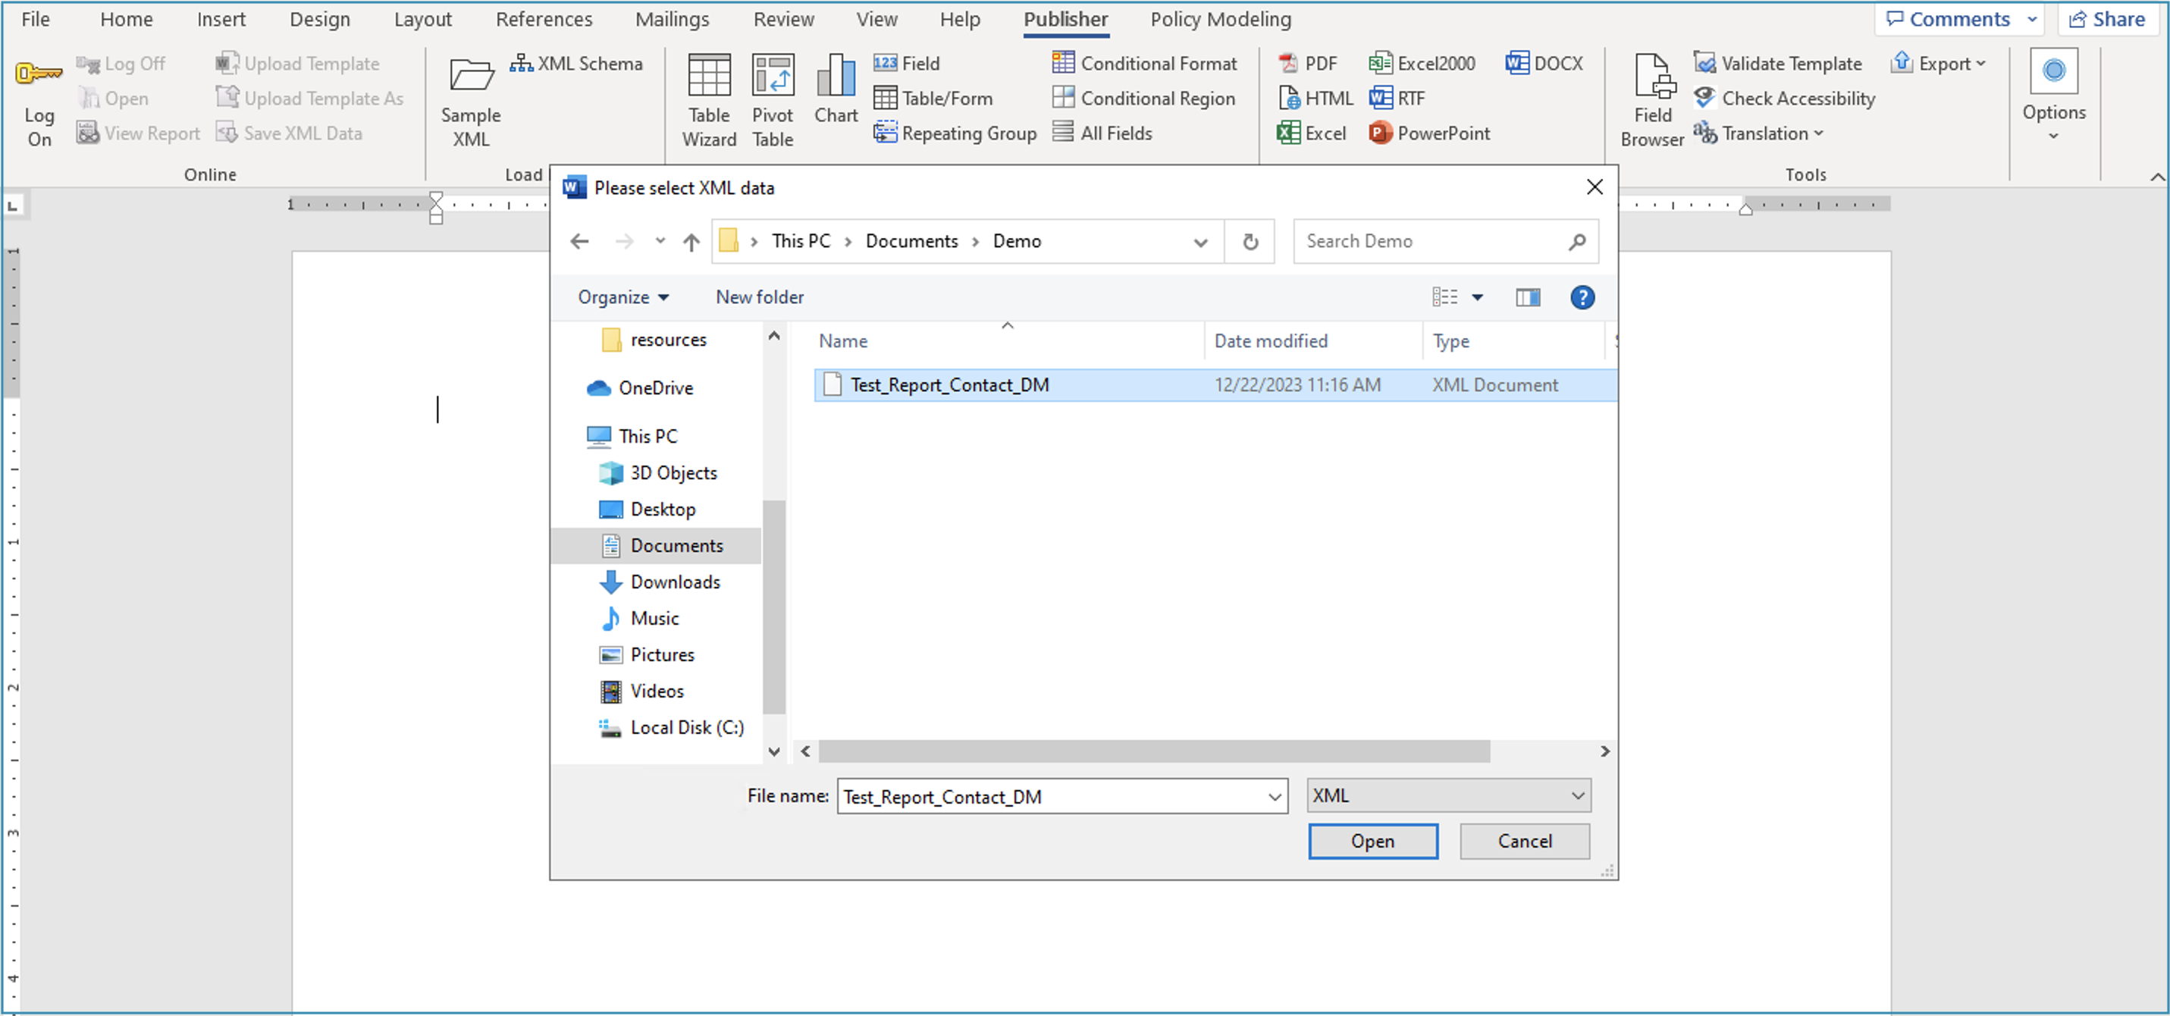Click the horizontal scrollbar in file list
Screen dimensions: 2170x1016
tap(1152, 751)
